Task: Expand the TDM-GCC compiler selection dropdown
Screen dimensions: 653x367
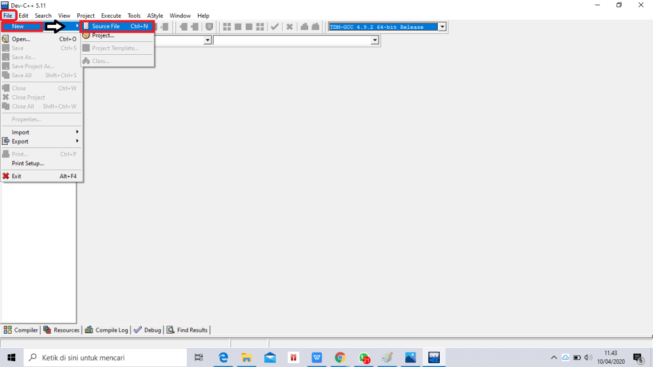Action: [442, 27]
